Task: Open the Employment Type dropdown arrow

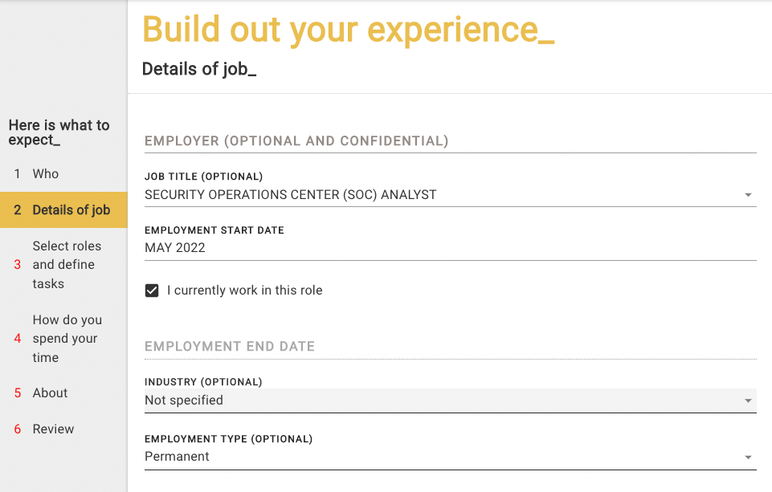Action: pos(748,457)
